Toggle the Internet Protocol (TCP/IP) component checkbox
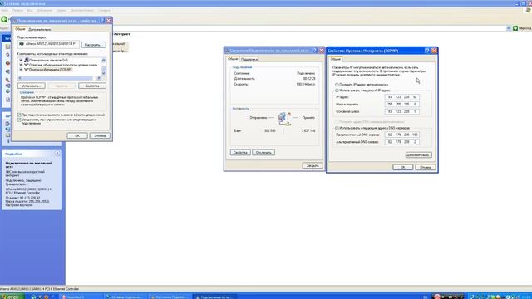 (21, 70)
